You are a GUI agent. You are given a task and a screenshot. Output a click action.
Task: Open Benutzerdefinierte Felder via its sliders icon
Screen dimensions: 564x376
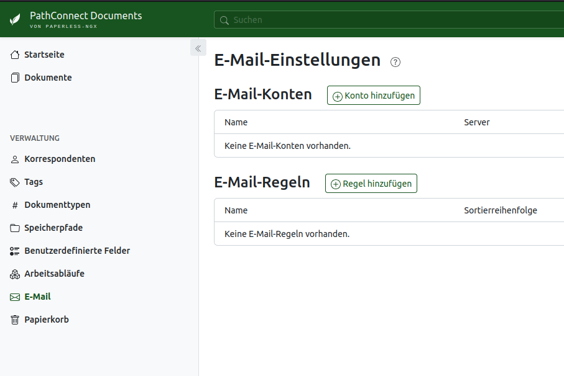(14, 250)
